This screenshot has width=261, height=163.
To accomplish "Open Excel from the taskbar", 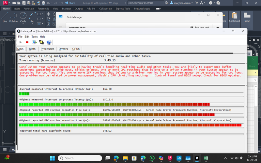I will pos(206,158).
